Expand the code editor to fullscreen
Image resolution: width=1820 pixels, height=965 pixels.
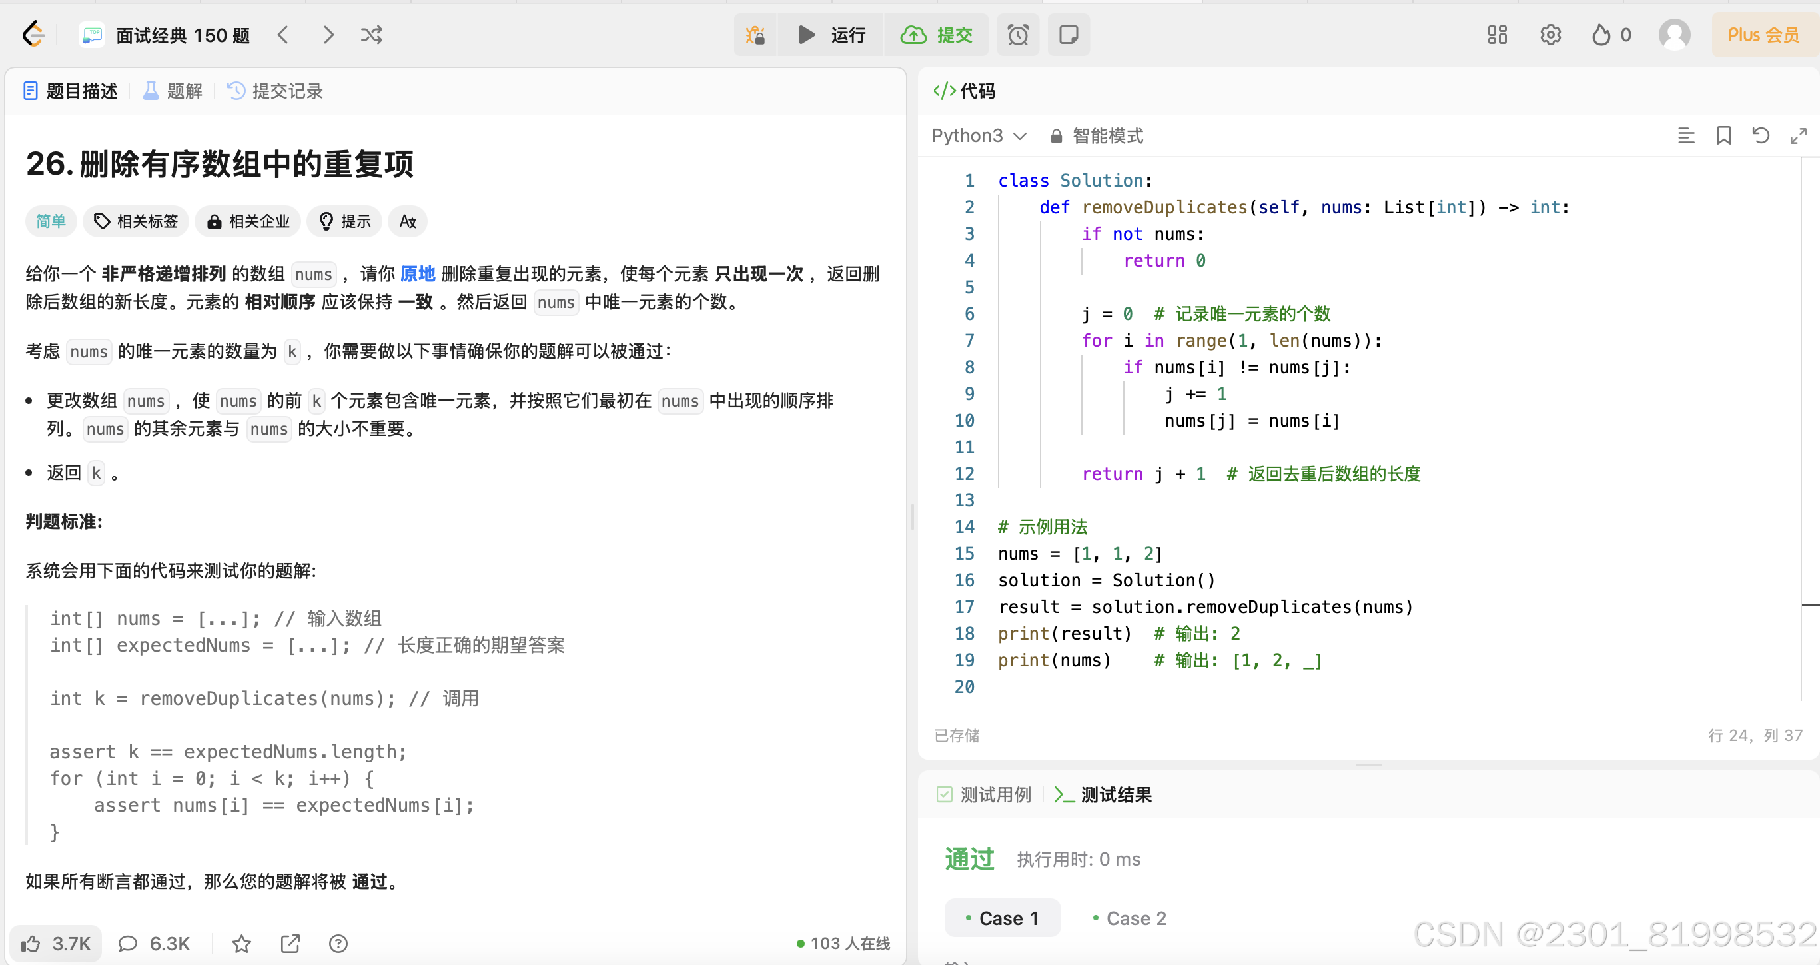tap(1798, 135)
